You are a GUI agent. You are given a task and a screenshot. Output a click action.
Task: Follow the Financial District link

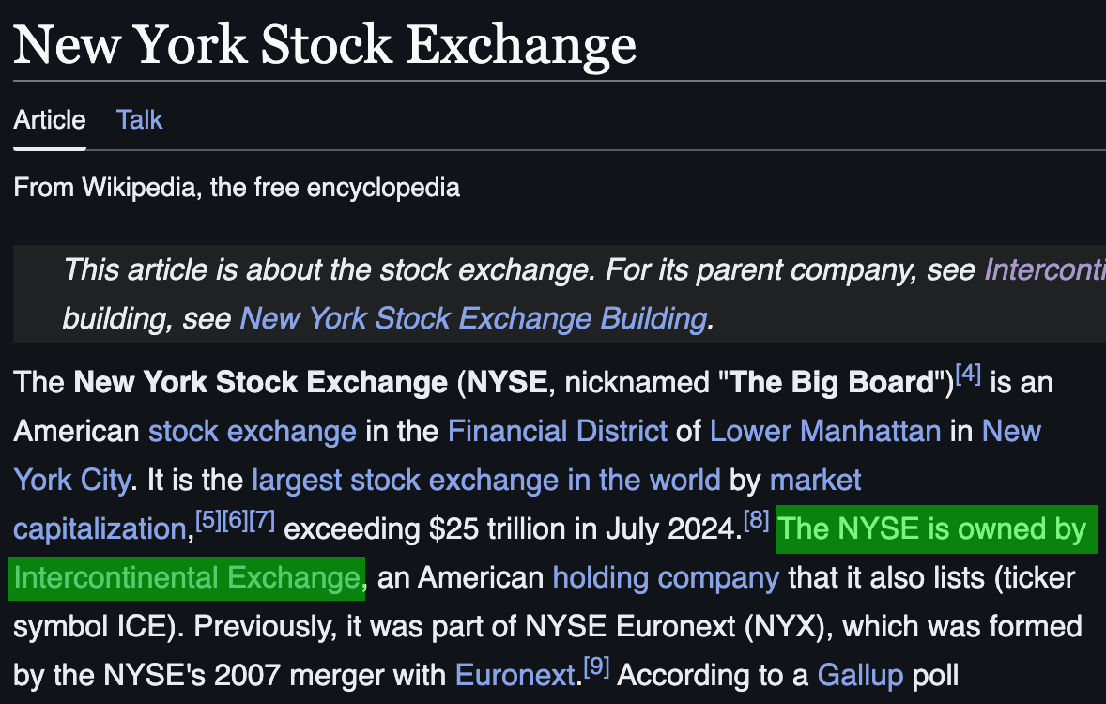558,432
